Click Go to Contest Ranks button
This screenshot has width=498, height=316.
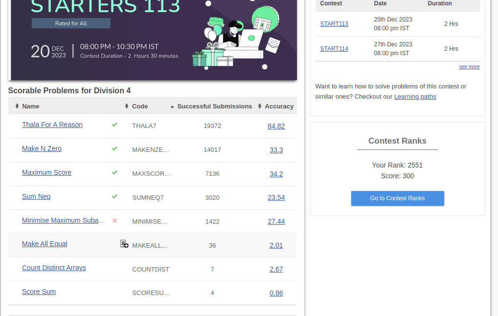click(x=397, y=198)
